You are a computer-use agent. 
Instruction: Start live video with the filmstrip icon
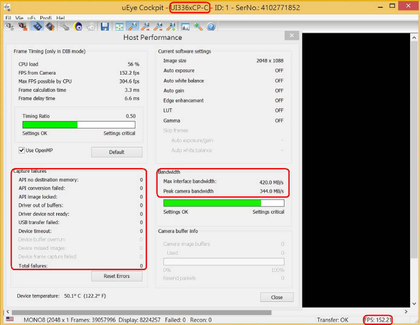point(37,26)
